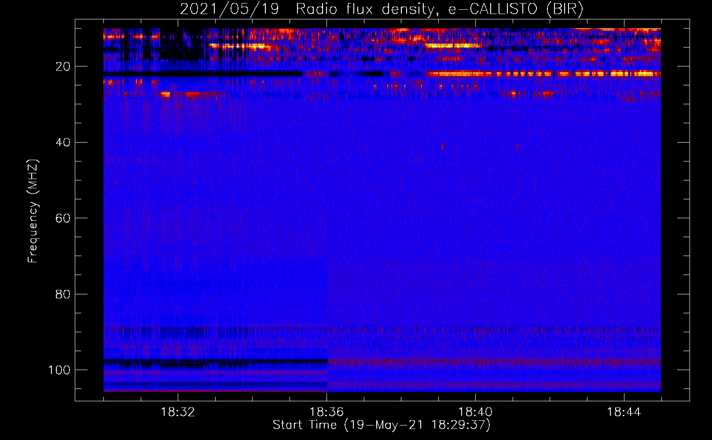
Task: Click the 20 MHz frequency tick label
Action: pos(63,66)
